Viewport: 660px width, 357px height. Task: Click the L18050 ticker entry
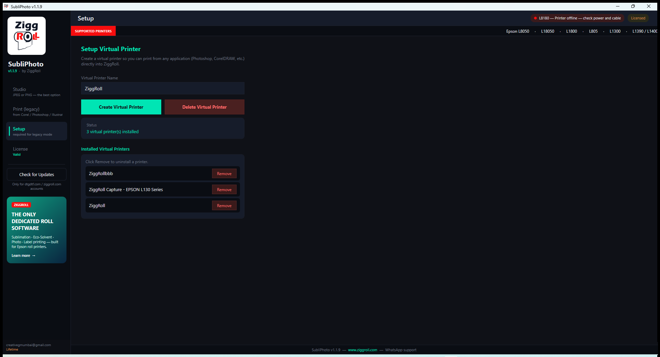pos(547,31)
